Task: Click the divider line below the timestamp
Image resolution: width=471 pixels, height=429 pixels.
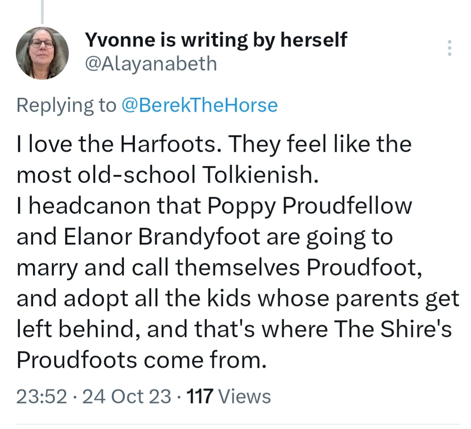Action: tap(238, 425)
